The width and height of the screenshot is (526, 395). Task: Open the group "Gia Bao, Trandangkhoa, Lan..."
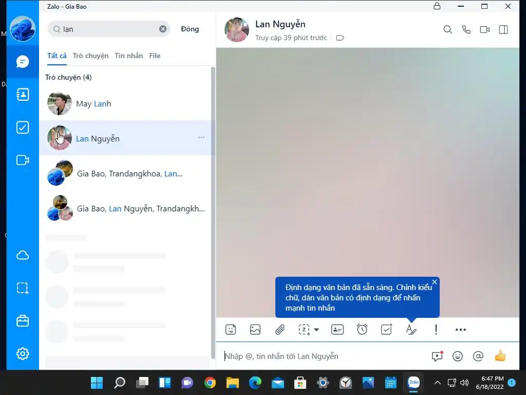pos(125,173)
